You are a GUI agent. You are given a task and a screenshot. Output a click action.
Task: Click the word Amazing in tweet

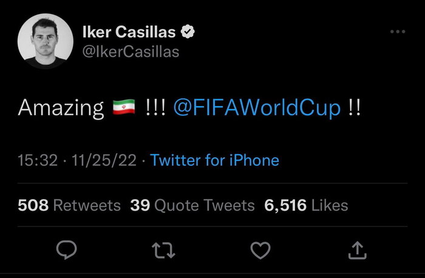tap(61, 109)
